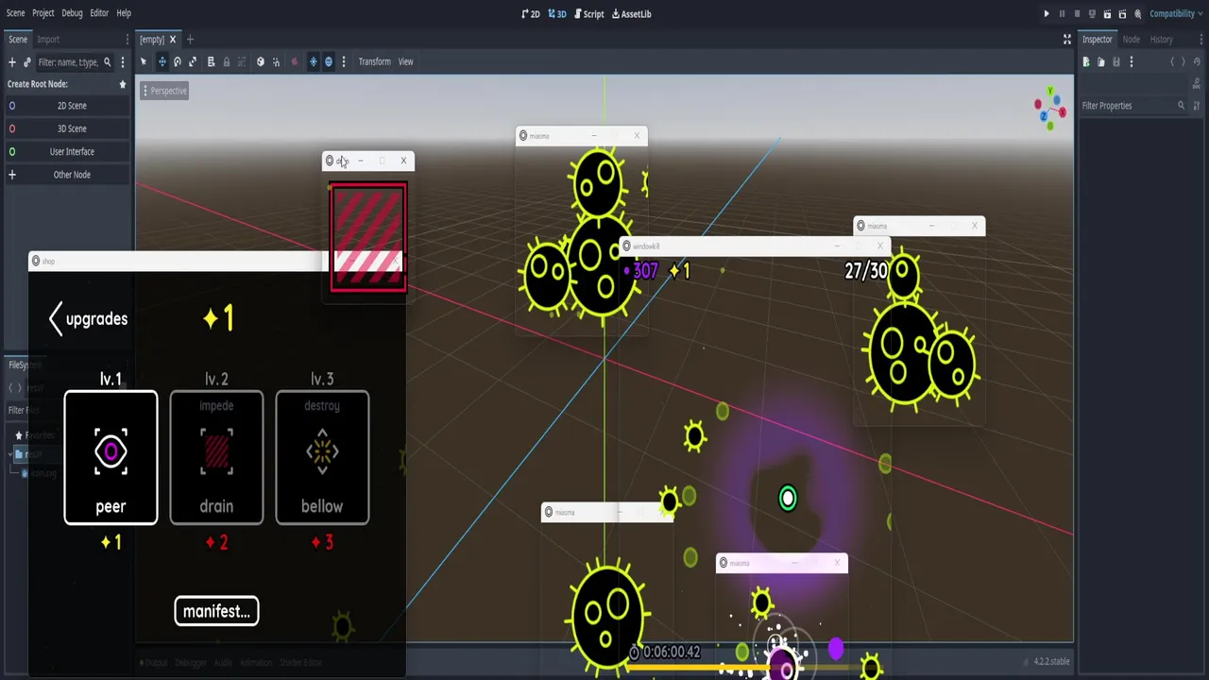The height and width of the screenshot is (680, 1209).
Task: Toggle the camera override icon
Action: pyautogui.click(x=294, y=61)
